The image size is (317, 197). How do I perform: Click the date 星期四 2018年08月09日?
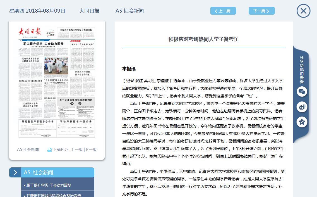point(37,11)
